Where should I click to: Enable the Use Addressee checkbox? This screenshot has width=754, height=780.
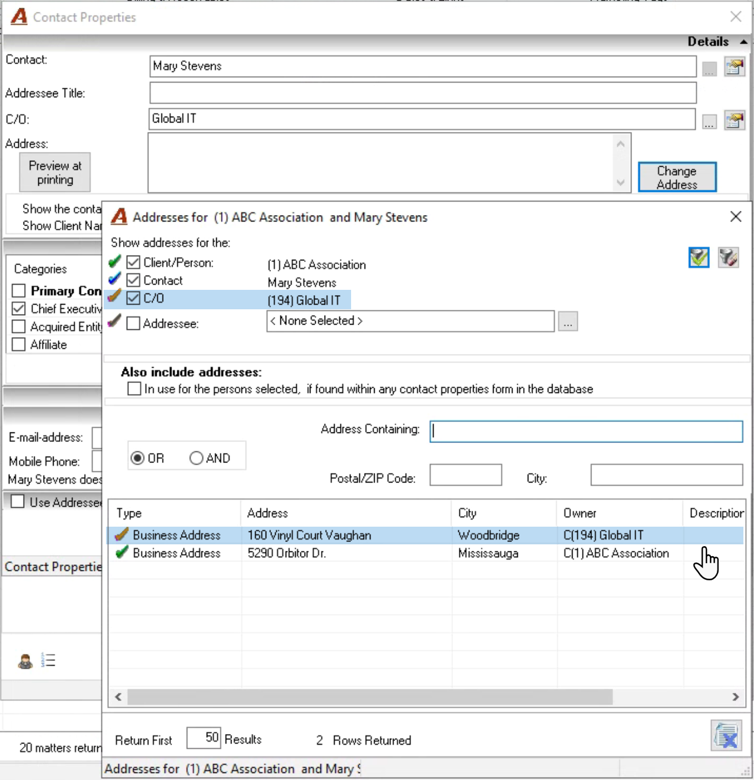(18, 501)
